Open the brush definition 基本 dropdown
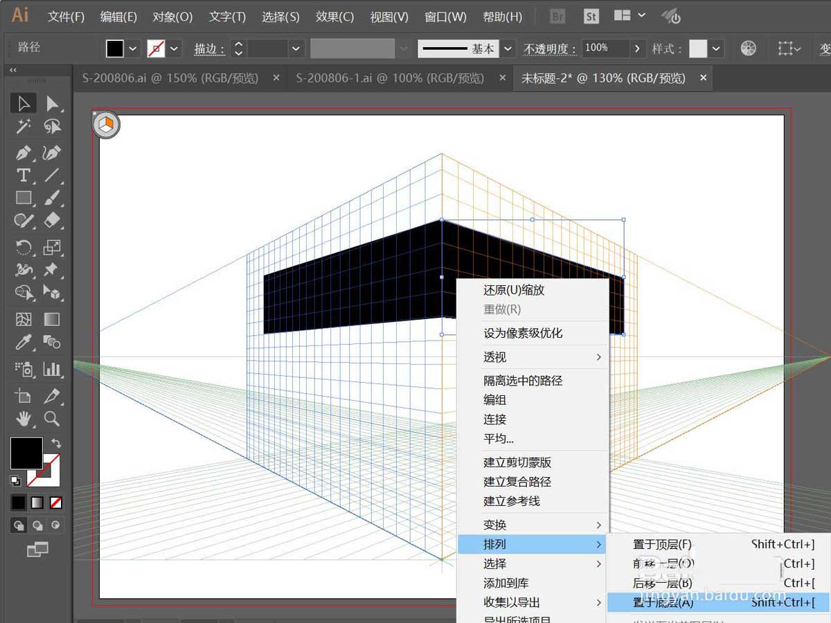Viewport: 831px width, 623px height. point(508,48)
